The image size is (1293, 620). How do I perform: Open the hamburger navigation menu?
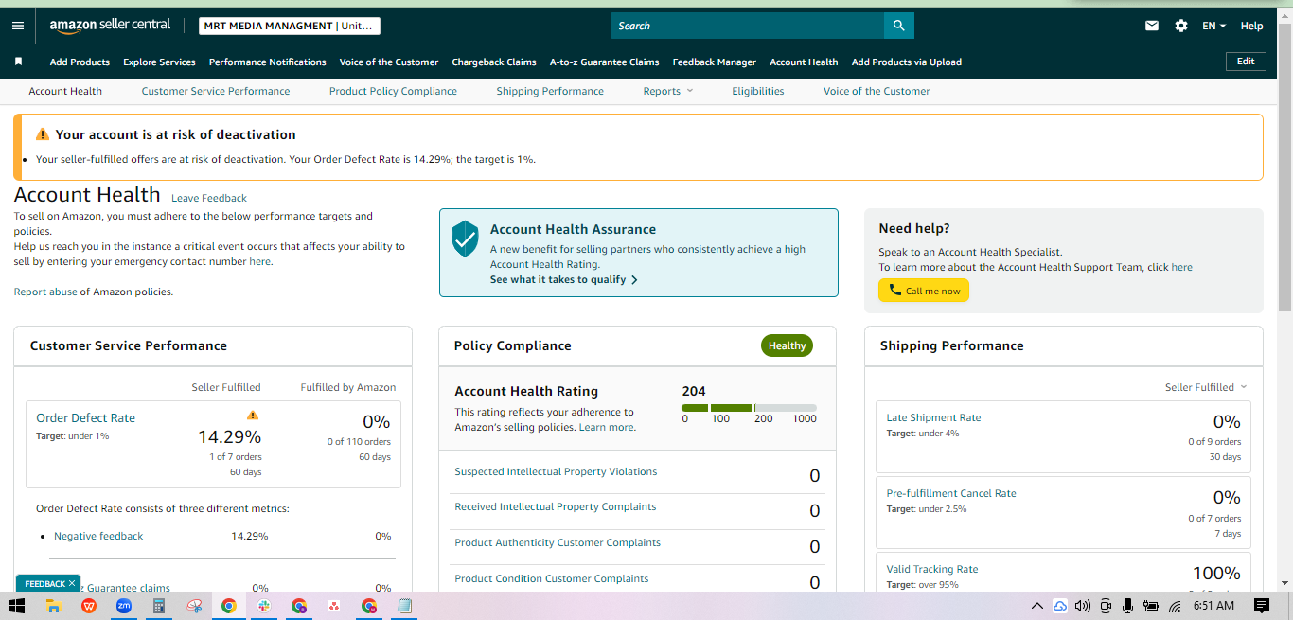pos(18,26)
